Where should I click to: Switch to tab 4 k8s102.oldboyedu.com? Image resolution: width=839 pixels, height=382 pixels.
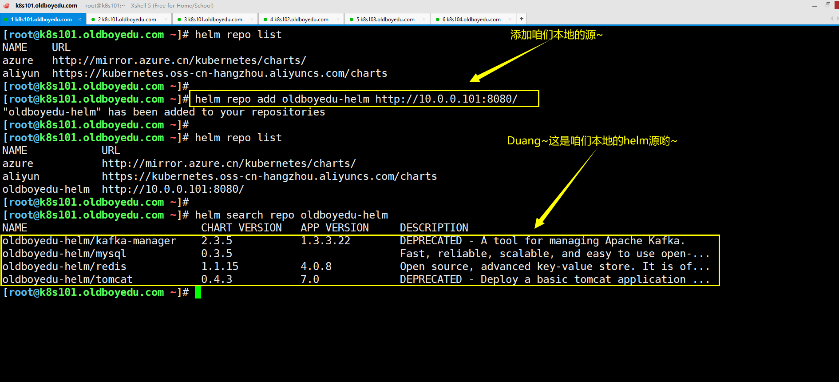299,20
